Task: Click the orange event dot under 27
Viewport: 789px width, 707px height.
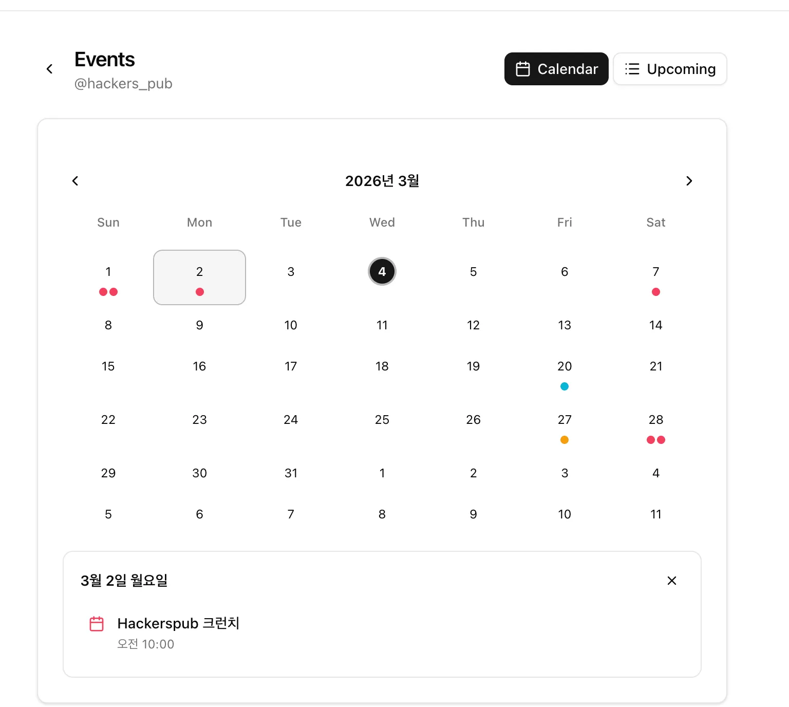Action: coord(565,440)
